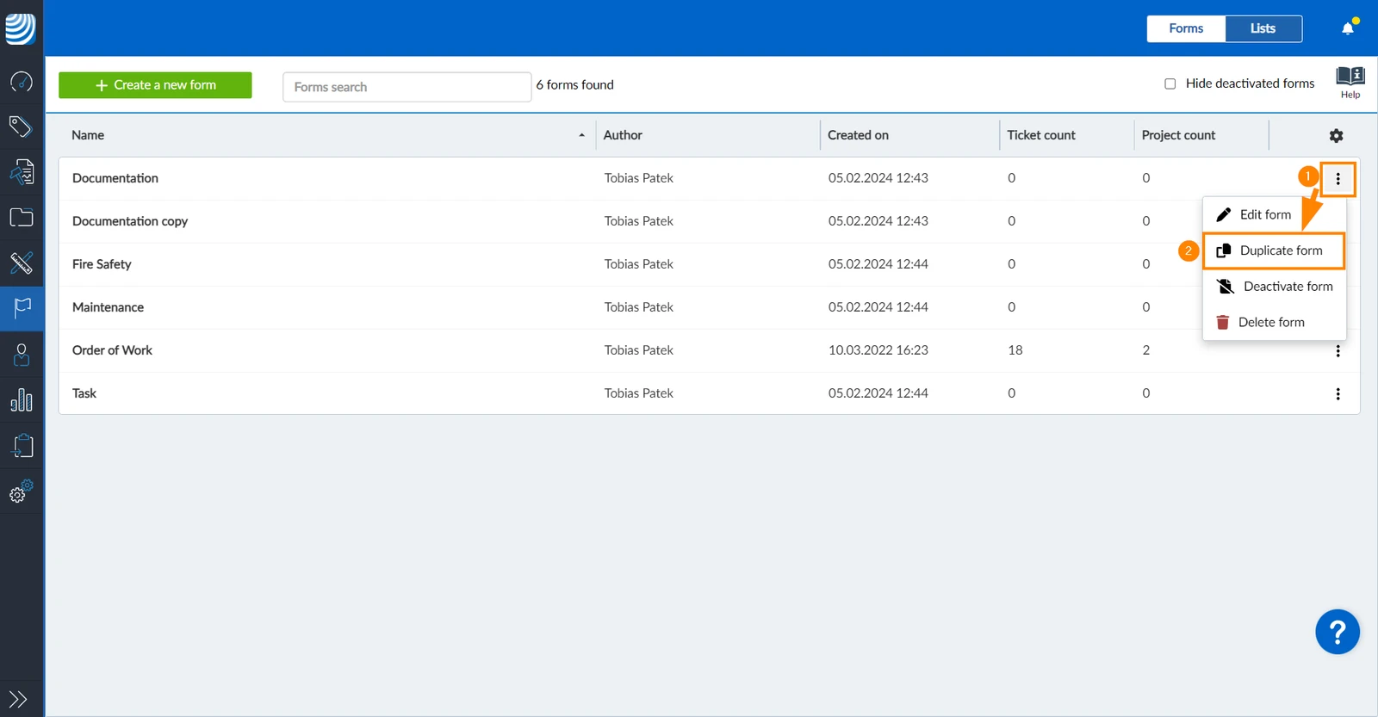Sort by the Name column arrow
This screenshot has height=717, width=1378.
coord(582,135)
